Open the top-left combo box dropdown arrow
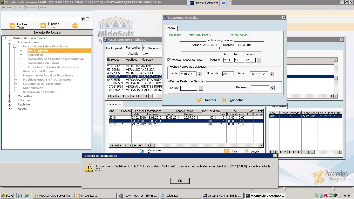This screenshot has width=354, height=199. pos(83,19)
